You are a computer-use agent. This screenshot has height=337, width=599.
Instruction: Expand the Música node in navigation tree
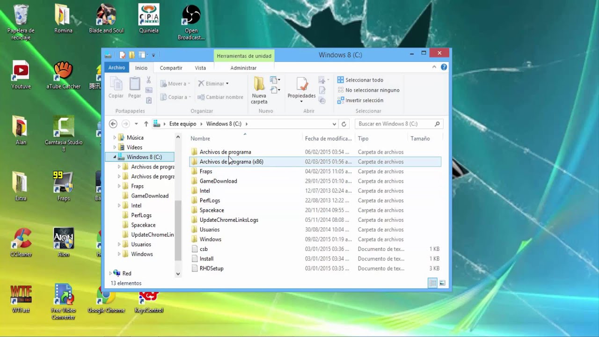[x=115, y=138]
